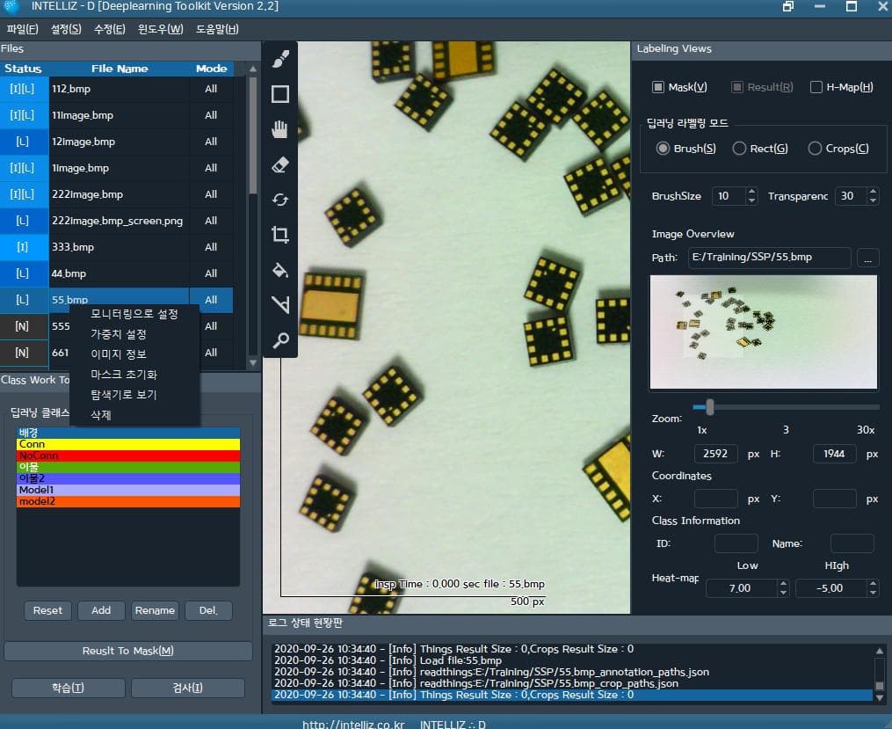Start training with 학습(T) button
This screenshot has width=892, height=729.
69,688
